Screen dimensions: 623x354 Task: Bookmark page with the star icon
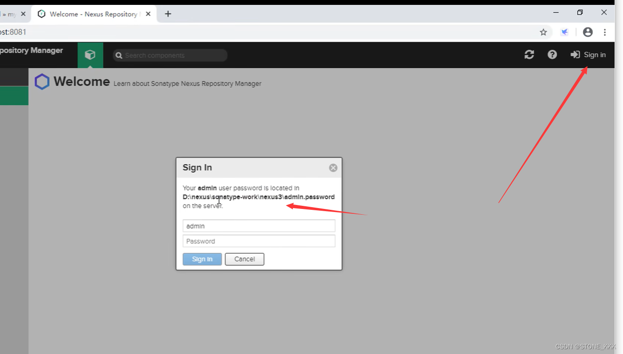click(x=543, y=32)
